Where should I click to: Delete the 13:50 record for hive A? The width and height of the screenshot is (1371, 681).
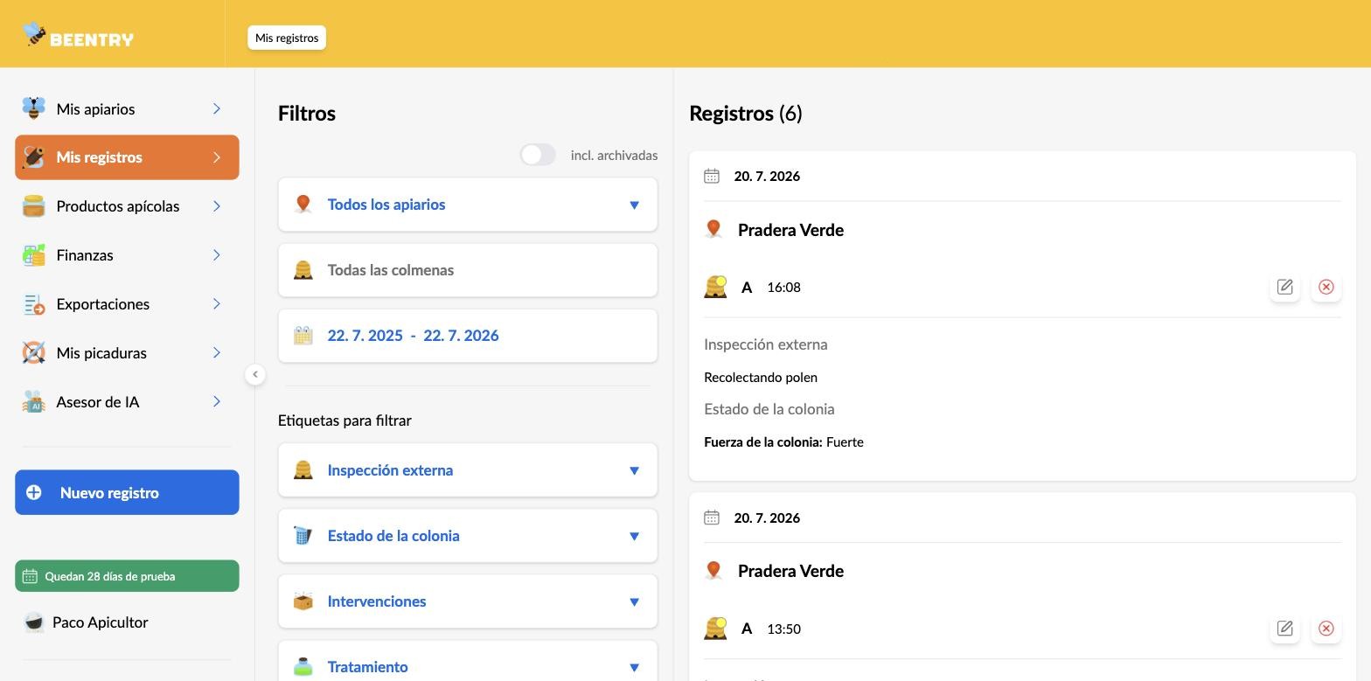coord(1326,629)
